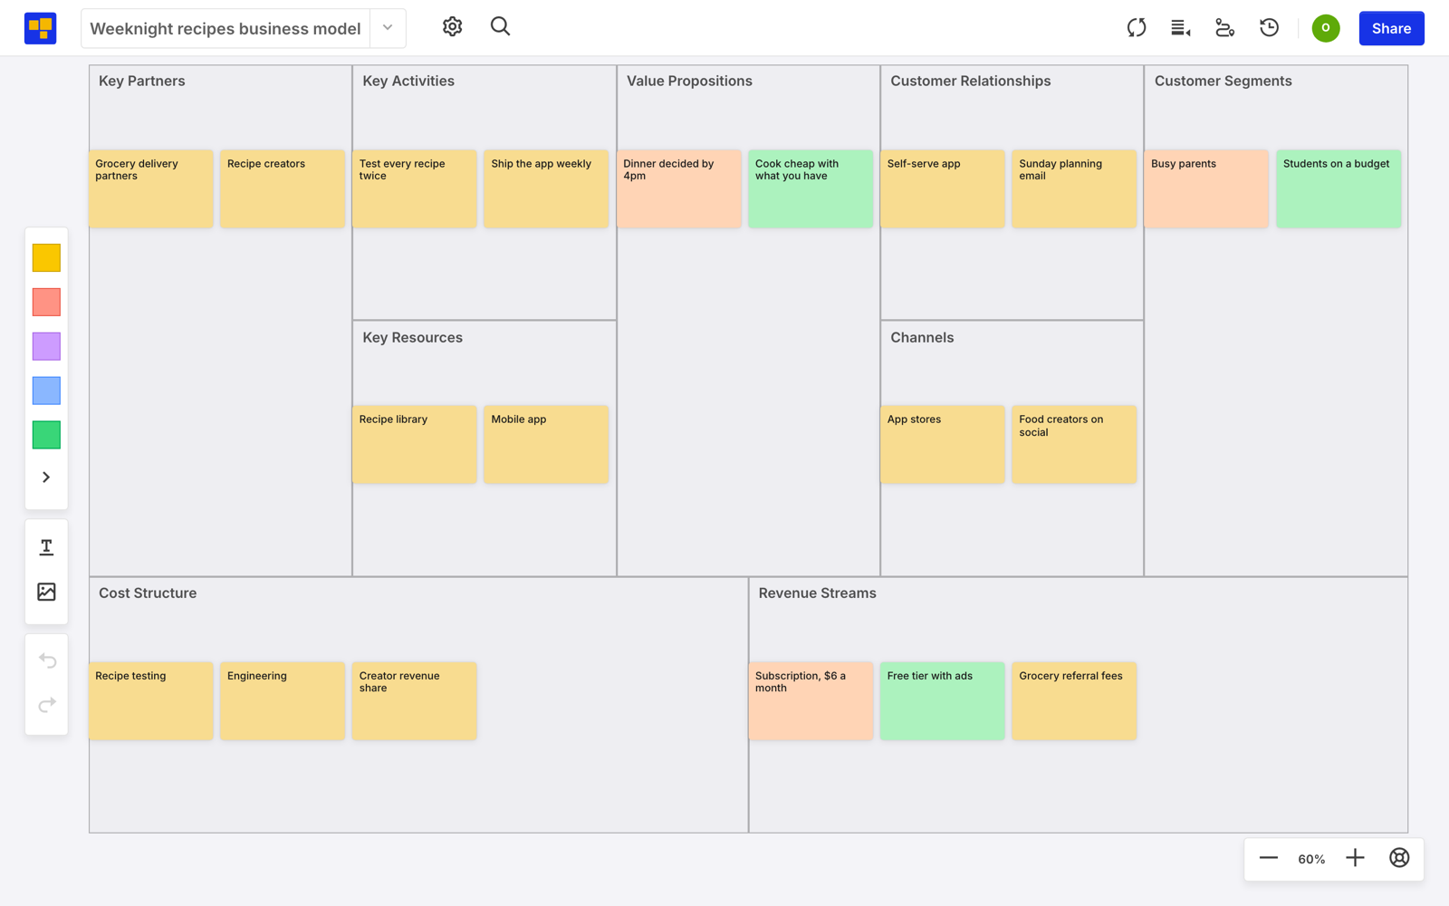Screen dimensions: 1449x906
Task: Select the Students on a budget note
Action: pyautogui.click(x=1339, y=188)
